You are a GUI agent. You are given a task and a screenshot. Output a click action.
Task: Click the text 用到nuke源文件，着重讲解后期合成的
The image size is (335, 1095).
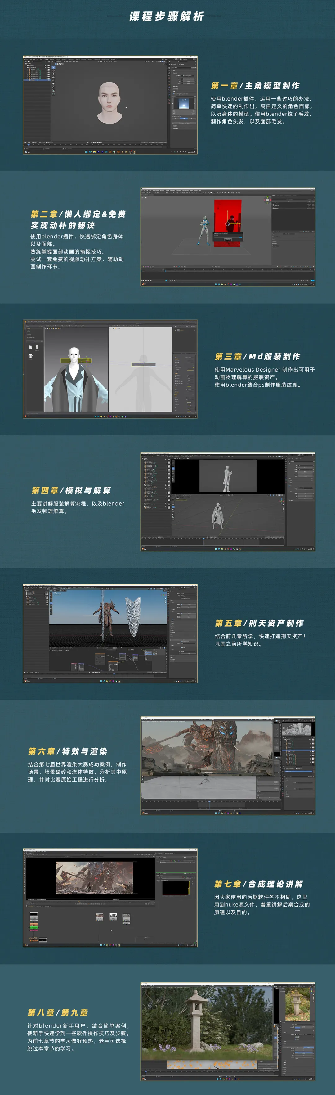pos(262,904)
